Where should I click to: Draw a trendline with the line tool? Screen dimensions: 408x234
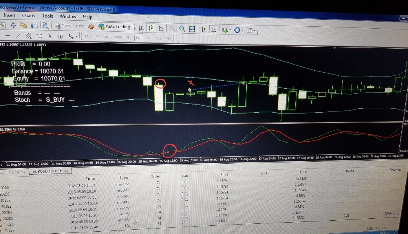18,36
